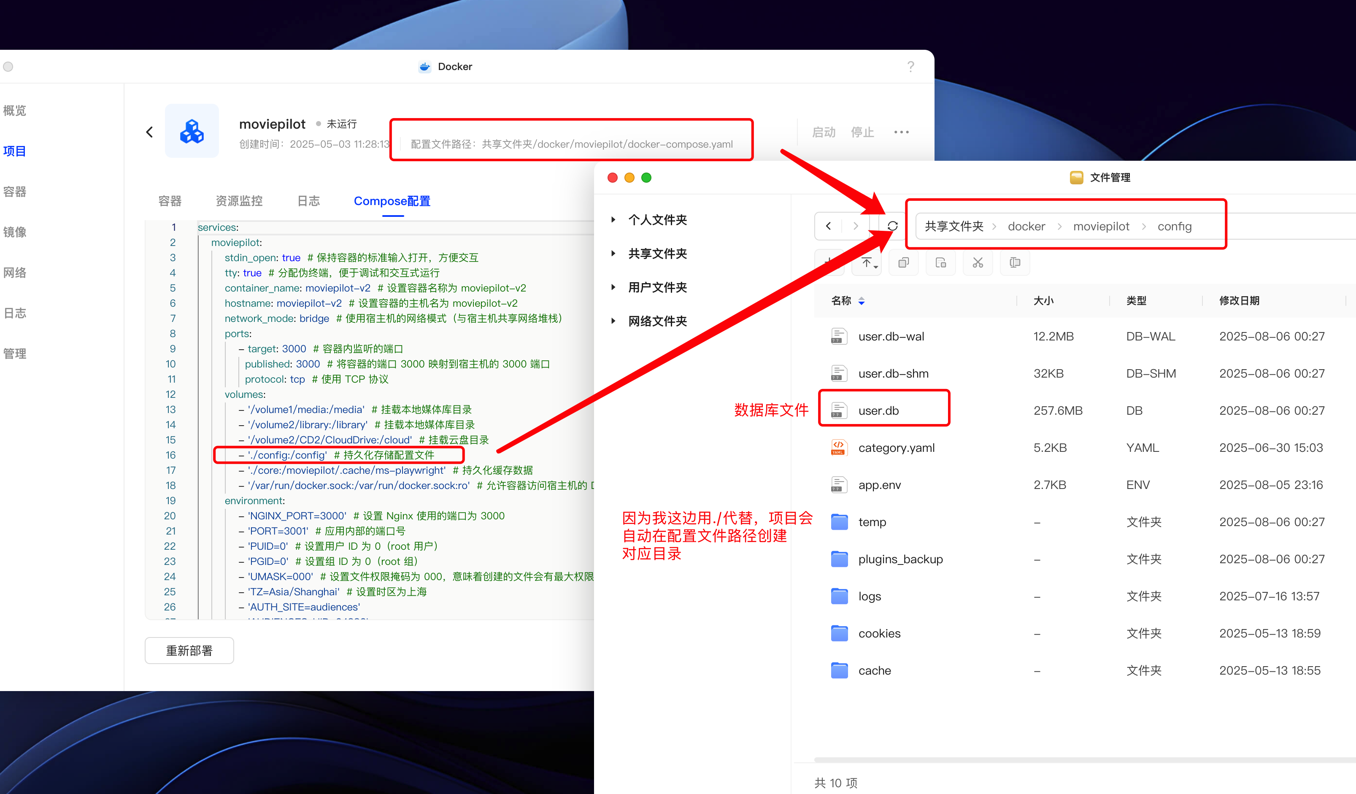
Task: Click the user.db-shm file icon
Action: point(839,373)
